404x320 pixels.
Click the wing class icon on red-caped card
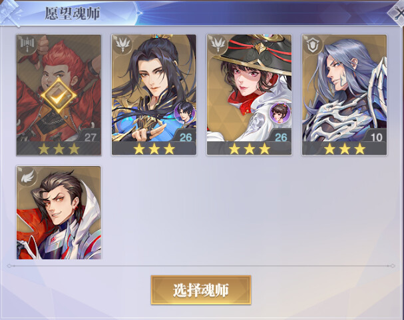tap(27, 176)
